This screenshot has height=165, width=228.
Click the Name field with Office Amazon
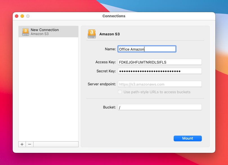pyautogui.click(x=147, y=49)
